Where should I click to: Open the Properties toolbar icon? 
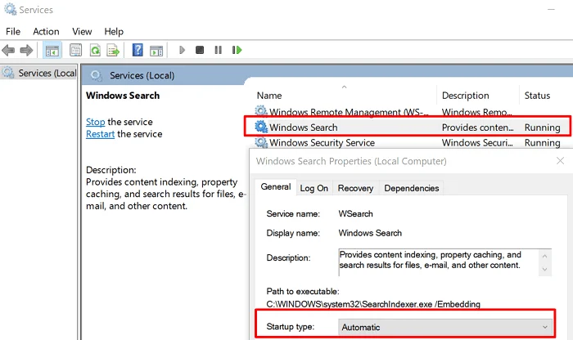tap(75, 50)
